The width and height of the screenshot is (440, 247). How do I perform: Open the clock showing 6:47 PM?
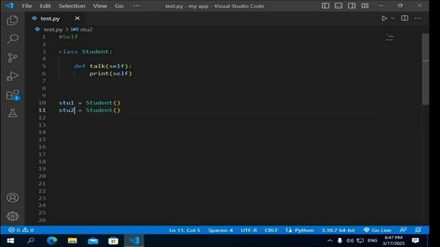393,241
